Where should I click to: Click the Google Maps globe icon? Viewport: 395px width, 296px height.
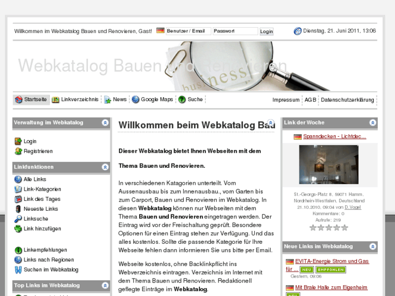(135, 99)
